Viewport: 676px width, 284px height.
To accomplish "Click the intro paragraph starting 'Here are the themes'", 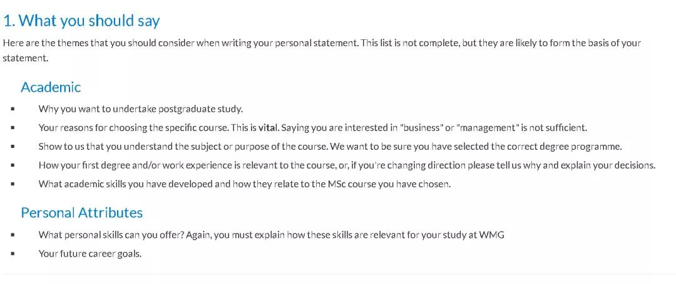I will click(322, 51).
